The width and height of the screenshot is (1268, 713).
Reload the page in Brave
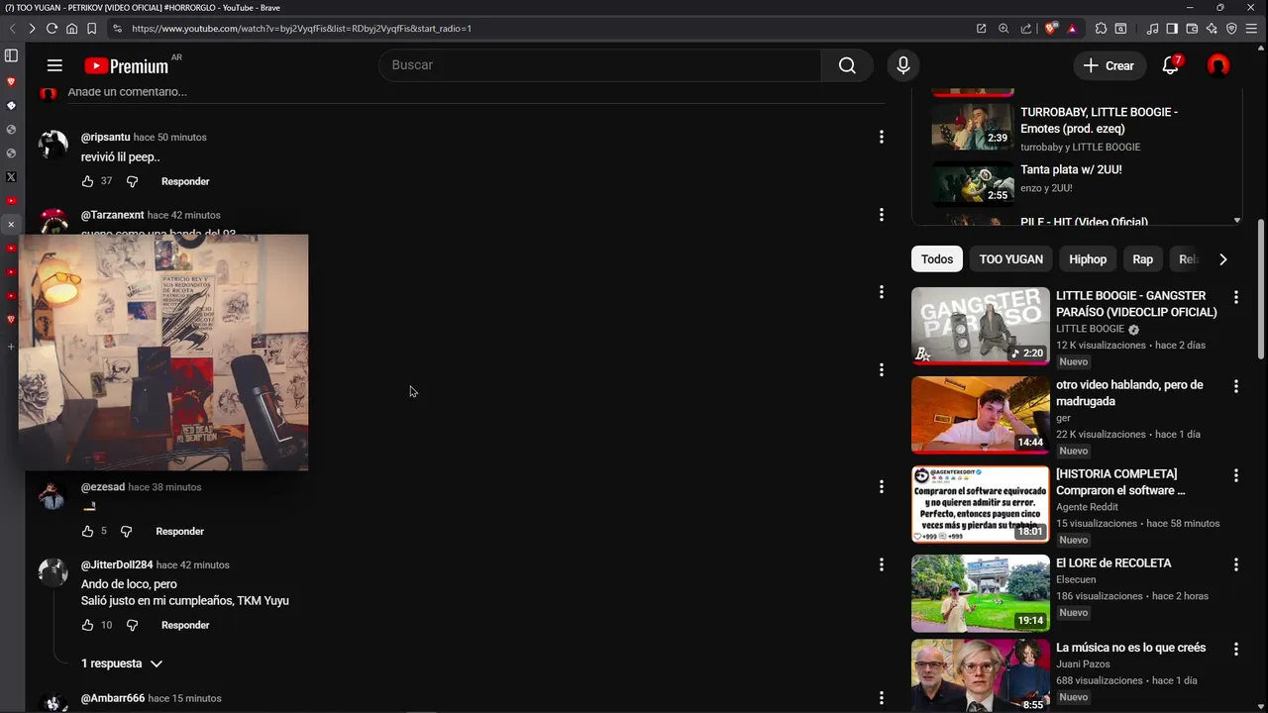[x=52, y=29]
